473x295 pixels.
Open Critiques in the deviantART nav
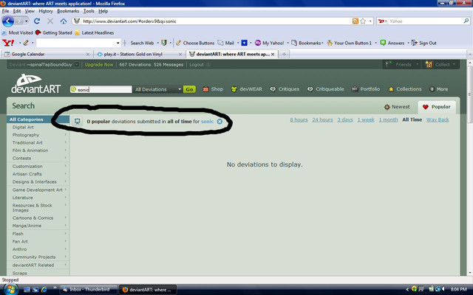285,89
